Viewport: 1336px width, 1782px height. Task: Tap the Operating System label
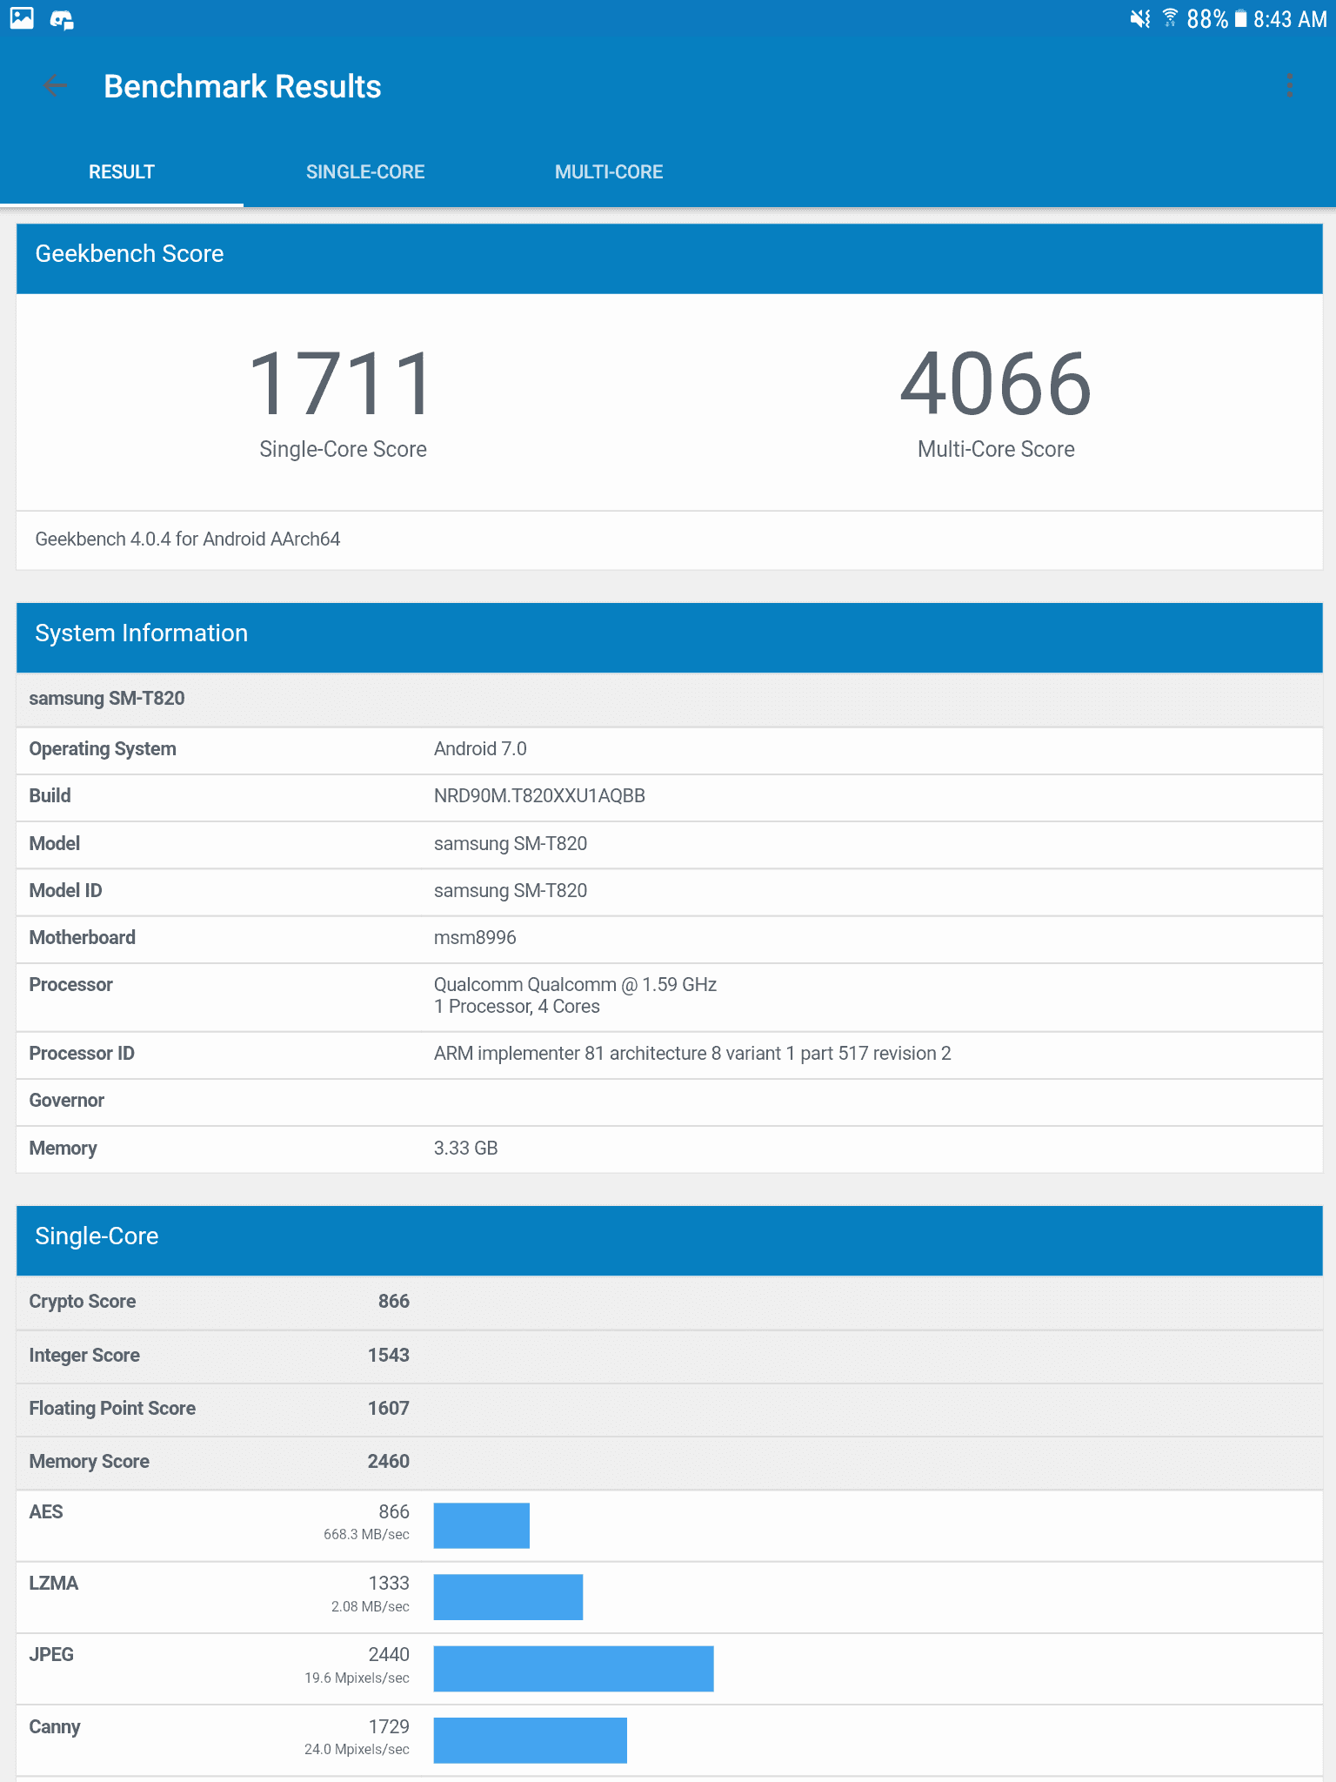(103, 749)
